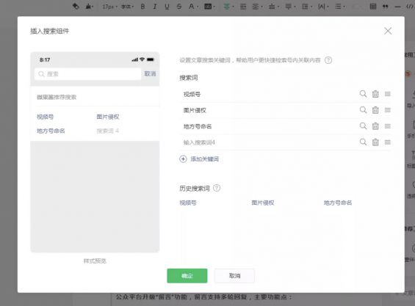Insert a table from the toolbar
This screenshot has height=306, width=415.
coord(373,7)
